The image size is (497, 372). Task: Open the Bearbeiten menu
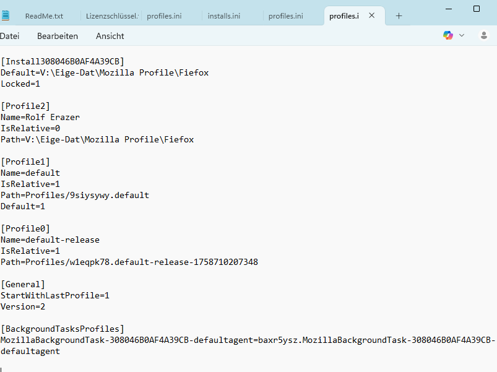58,36
